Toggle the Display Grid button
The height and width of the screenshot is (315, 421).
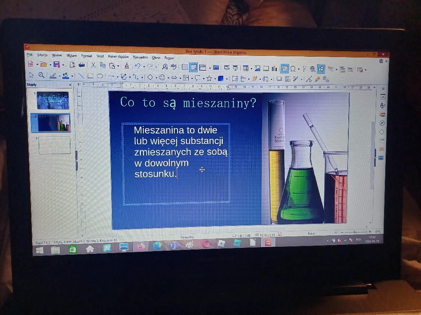185,67
